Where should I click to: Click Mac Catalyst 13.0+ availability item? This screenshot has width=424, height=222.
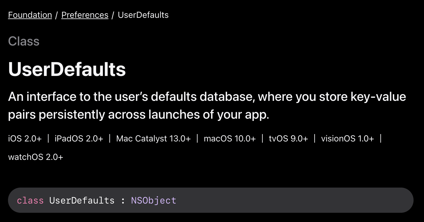[153, 139]
